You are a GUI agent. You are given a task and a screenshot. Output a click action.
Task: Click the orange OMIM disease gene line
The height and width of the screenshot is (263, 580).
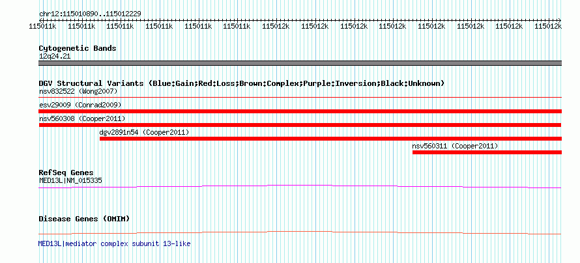tap(300, 232)
